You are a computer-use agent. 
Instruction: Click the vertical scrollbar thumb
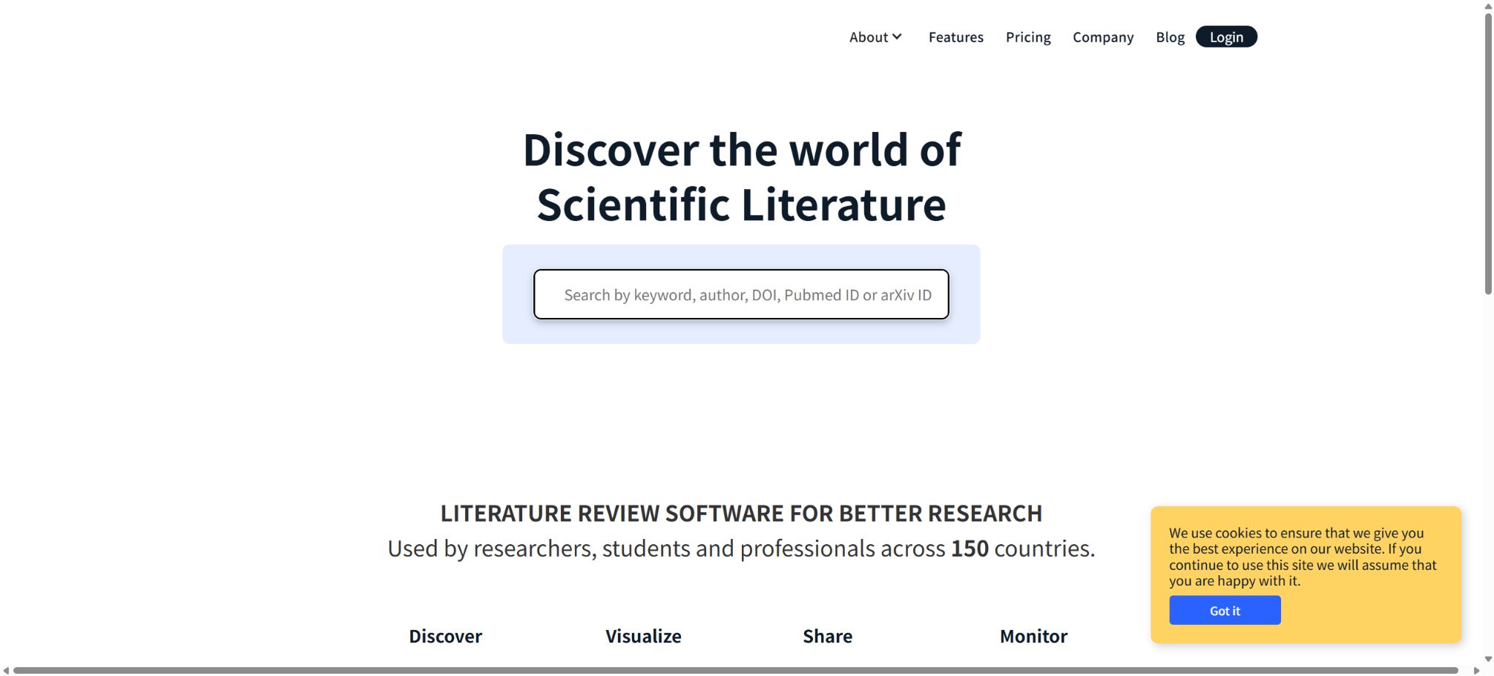click(x=1487, y=153)
